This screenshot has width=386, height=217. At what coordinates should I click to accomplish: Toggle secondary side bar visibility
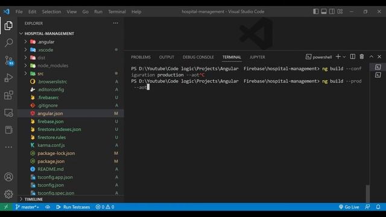coord(332,11)
